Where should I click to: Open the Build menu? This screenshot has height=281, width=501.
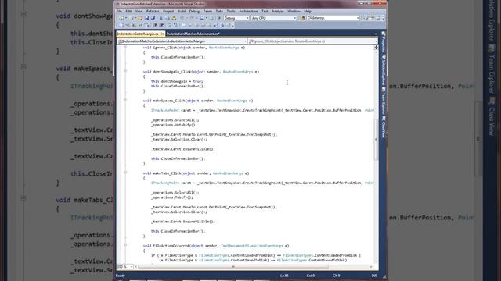[x=182, y=11]
